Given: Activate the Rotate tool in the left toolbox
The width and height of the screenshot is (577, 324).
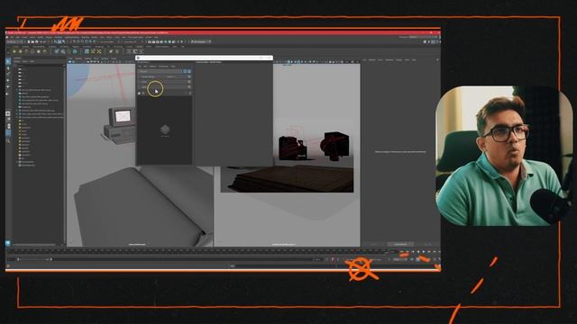Looking at the screenshot, I should [8, 87].
